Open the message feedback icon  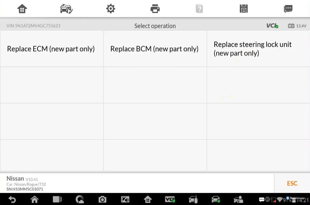pos(288,9)
